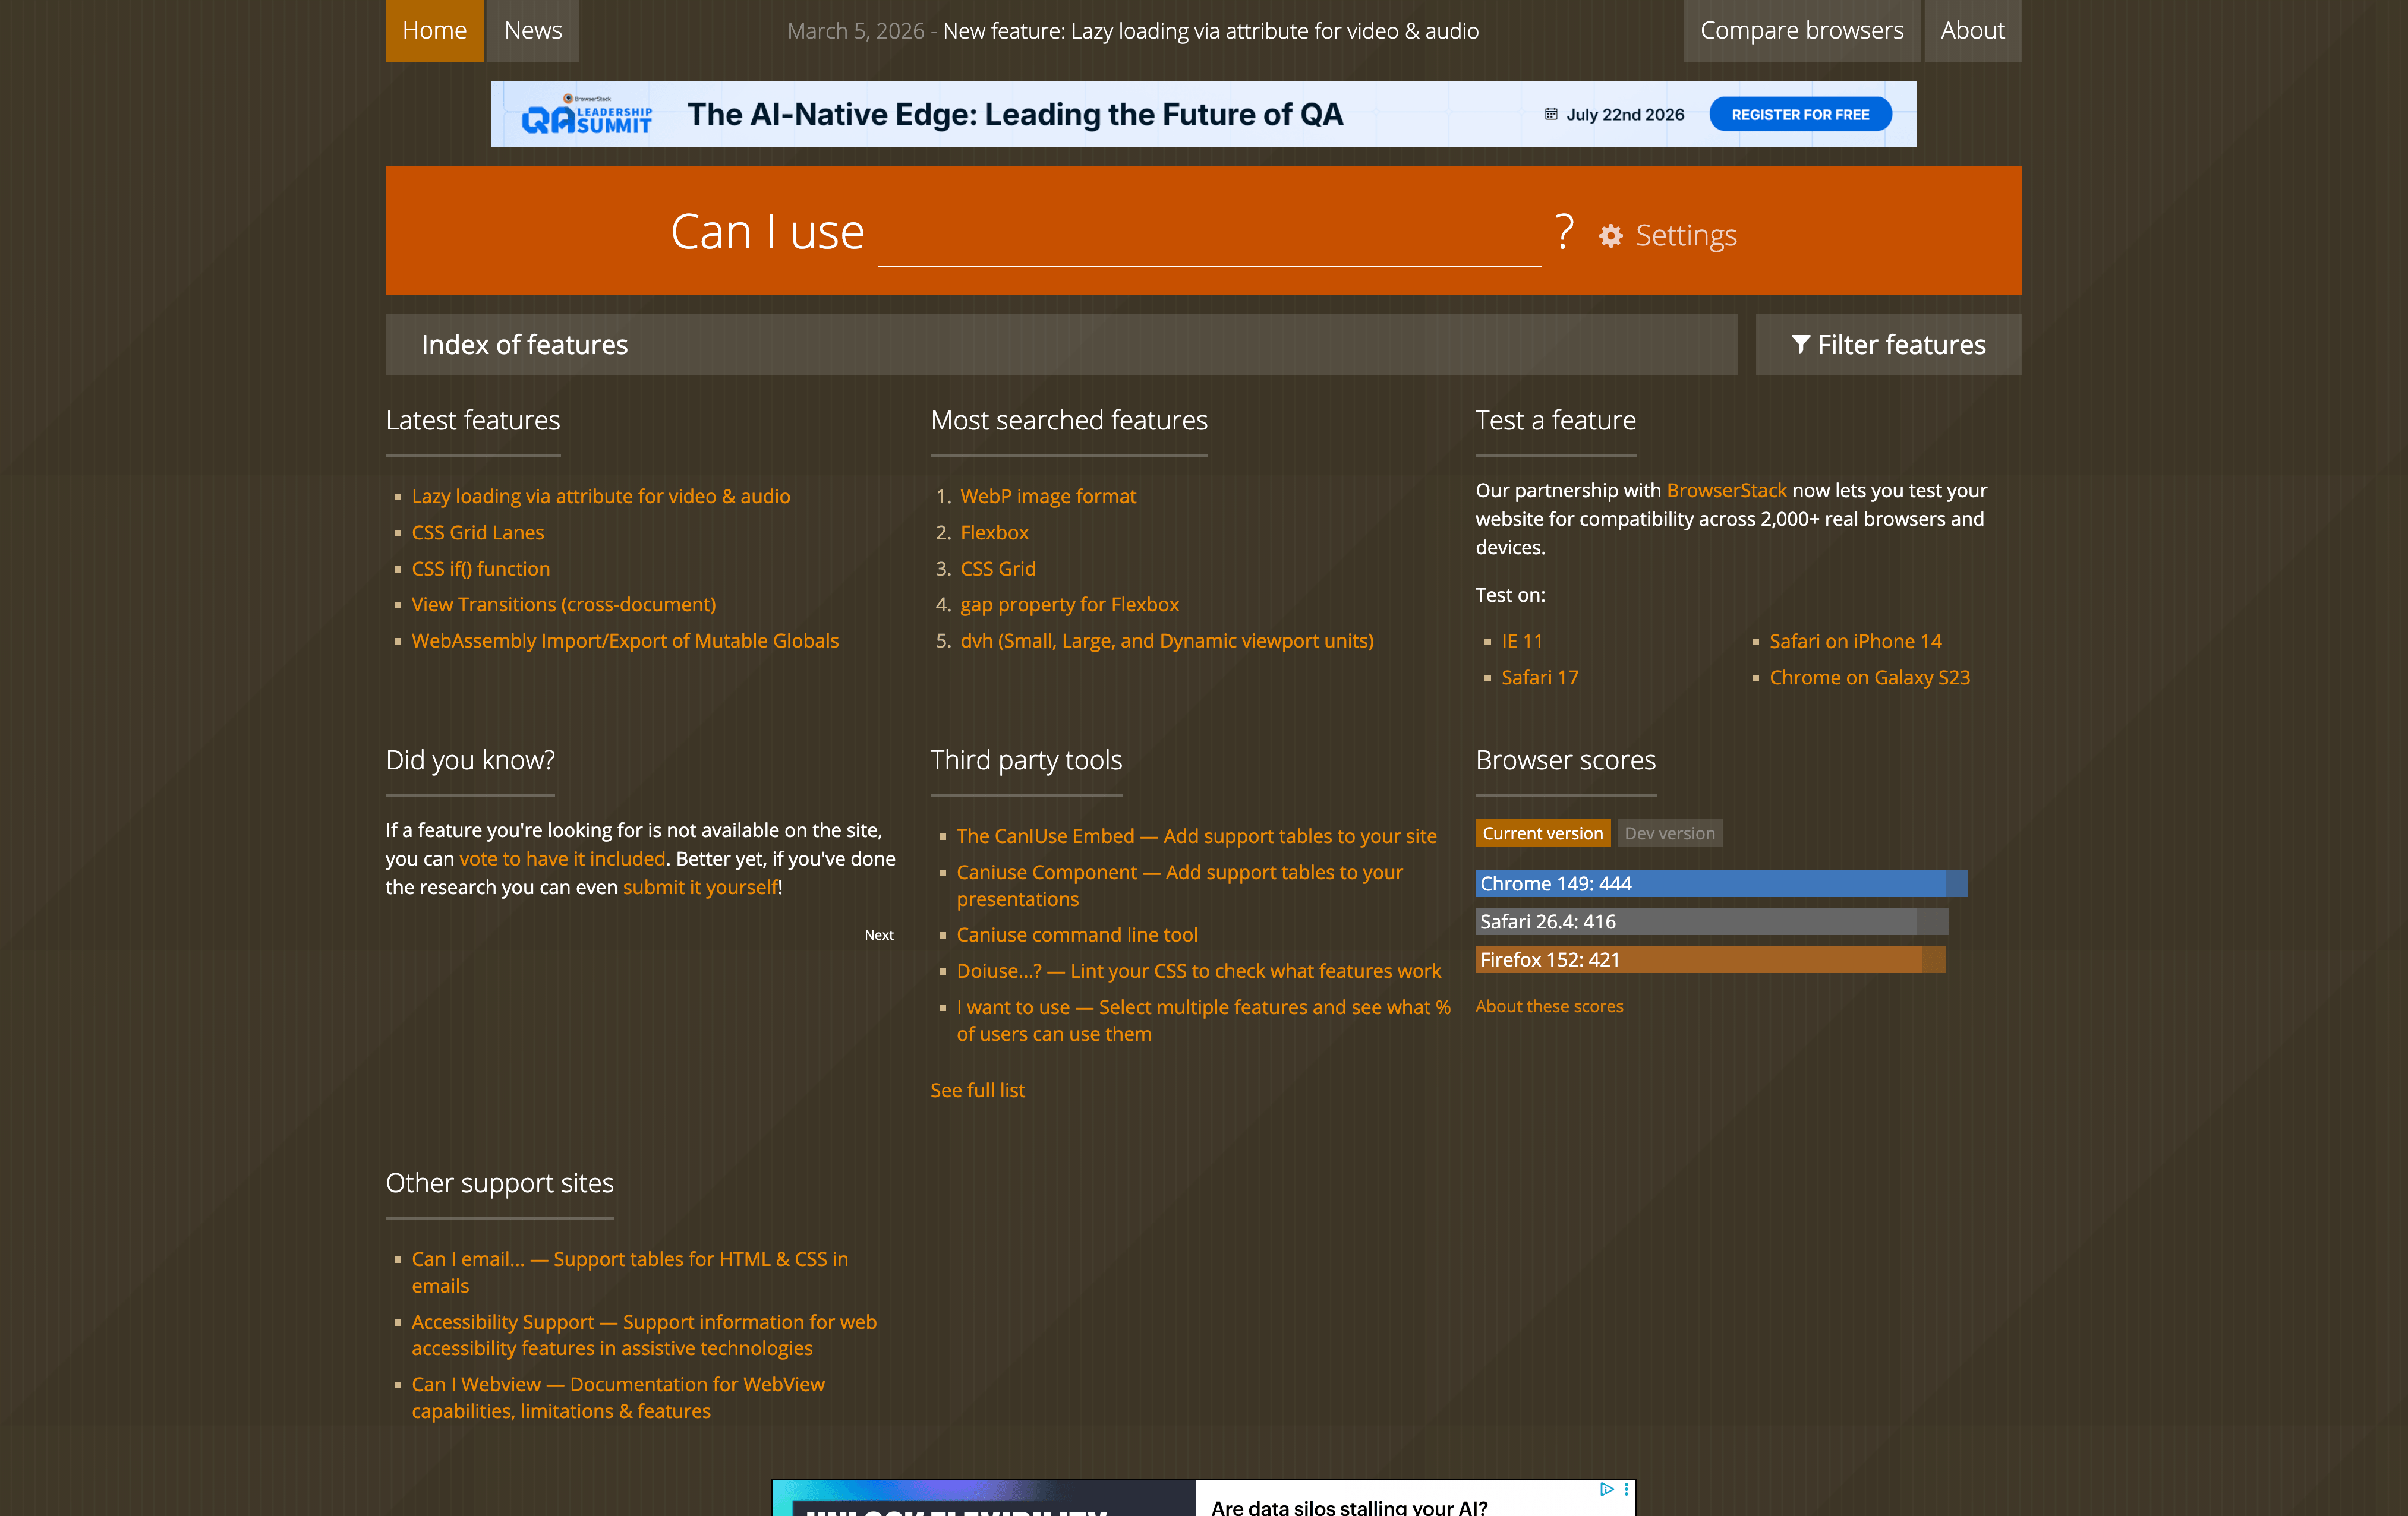Open WebAssembly Mutable Globals feature link
The image size is (2408, 1516).
[625, 640]
